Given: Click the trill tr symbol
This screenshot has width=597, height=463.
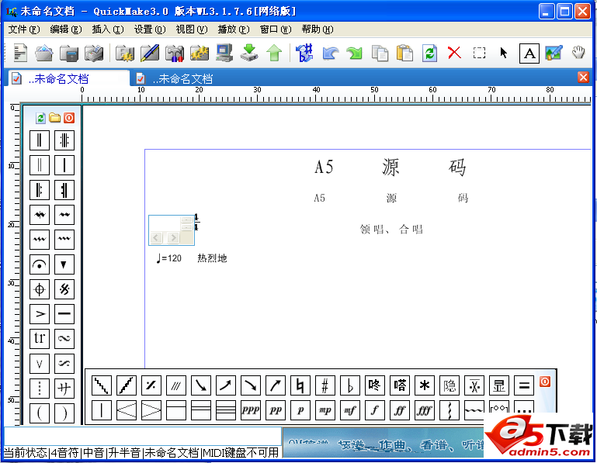Looking at the screenshot, I should click(x=40, y=339).
